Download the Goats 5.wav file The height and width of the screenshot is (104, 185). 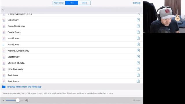click(x=138, y=32)
